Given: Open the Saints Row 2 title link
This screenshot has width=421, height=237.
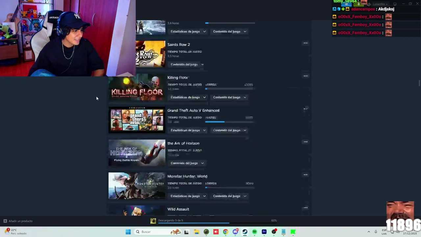Looking at the screenshot, I should [x=179, y=44].
